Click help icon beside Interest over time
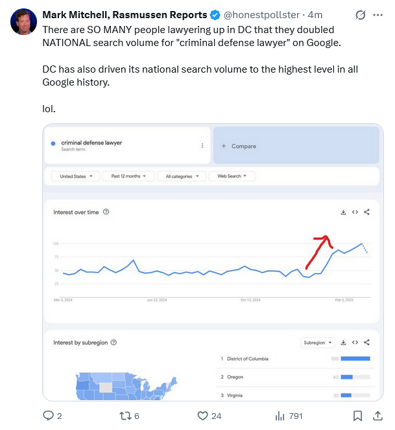The width and height of the screenshot is (395, 430). 106,212
